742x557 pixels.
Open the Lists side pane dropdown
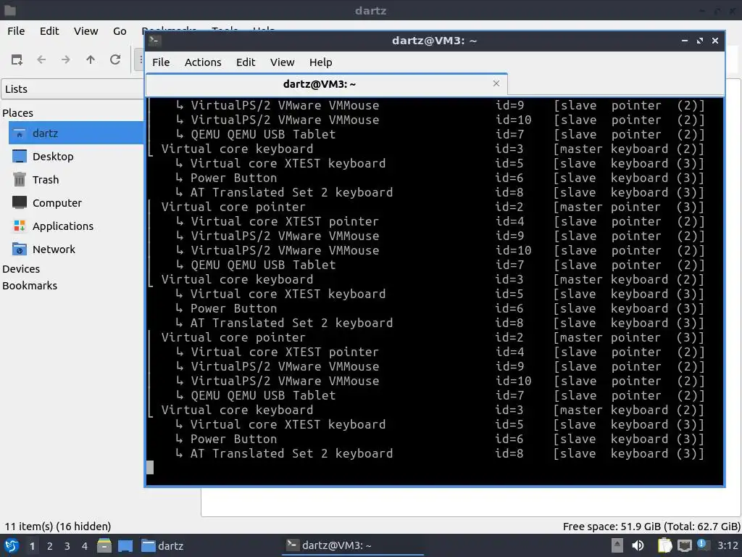[72, 89]
